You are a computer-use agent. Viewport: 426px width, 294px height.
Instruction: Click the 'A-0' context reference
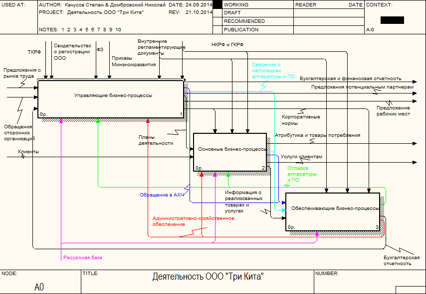tap(370, 30)
